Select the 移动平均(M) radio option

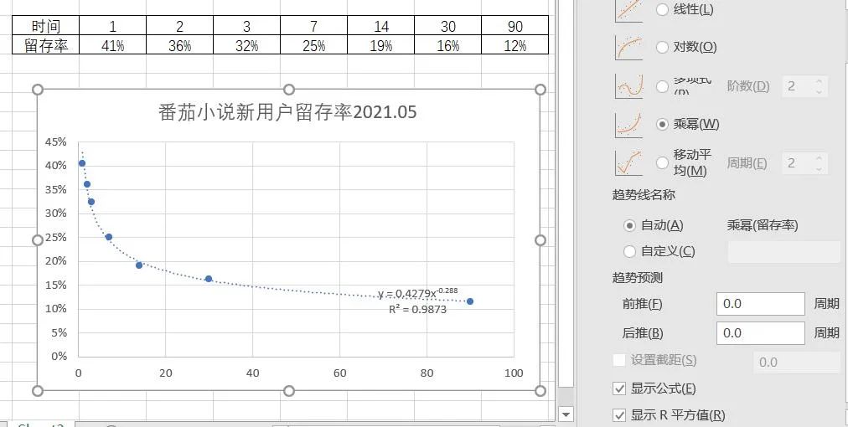click(x=662, y=162)
